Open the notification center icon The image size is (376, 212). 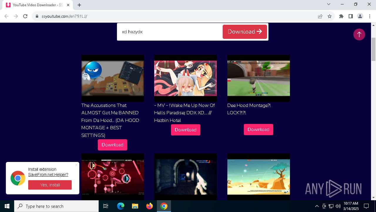366,206
